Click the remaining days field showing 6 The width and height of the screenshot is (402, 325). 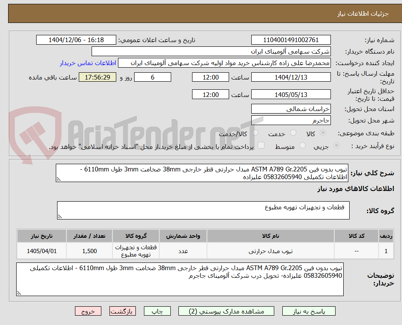[x=152, y=77]
